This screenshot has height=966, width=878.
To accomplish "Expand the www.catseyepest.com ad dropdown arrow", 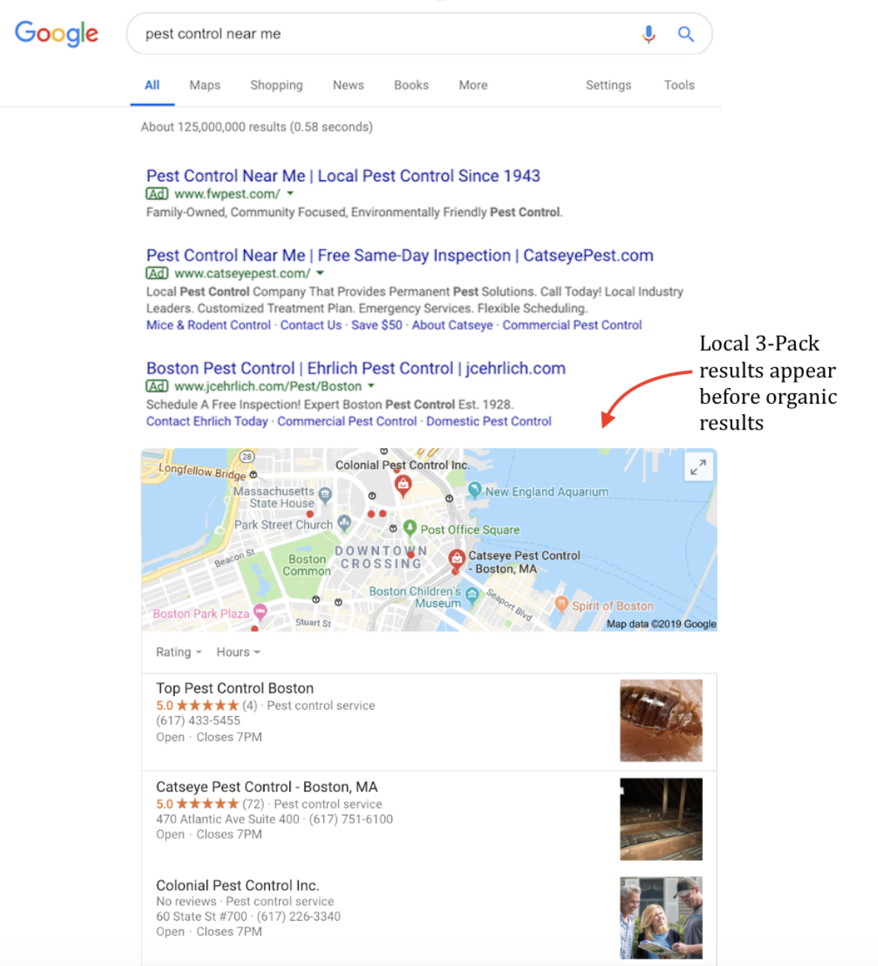I will (x=320, y=273).
